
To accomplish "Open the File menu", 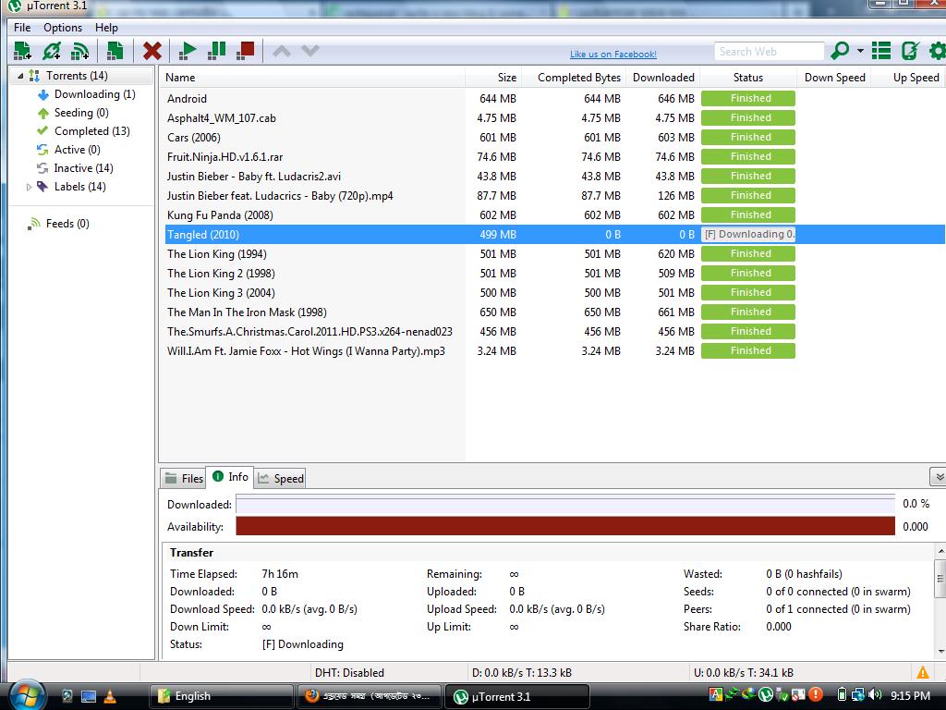I will pyautogui.click(x=22, y=27).
